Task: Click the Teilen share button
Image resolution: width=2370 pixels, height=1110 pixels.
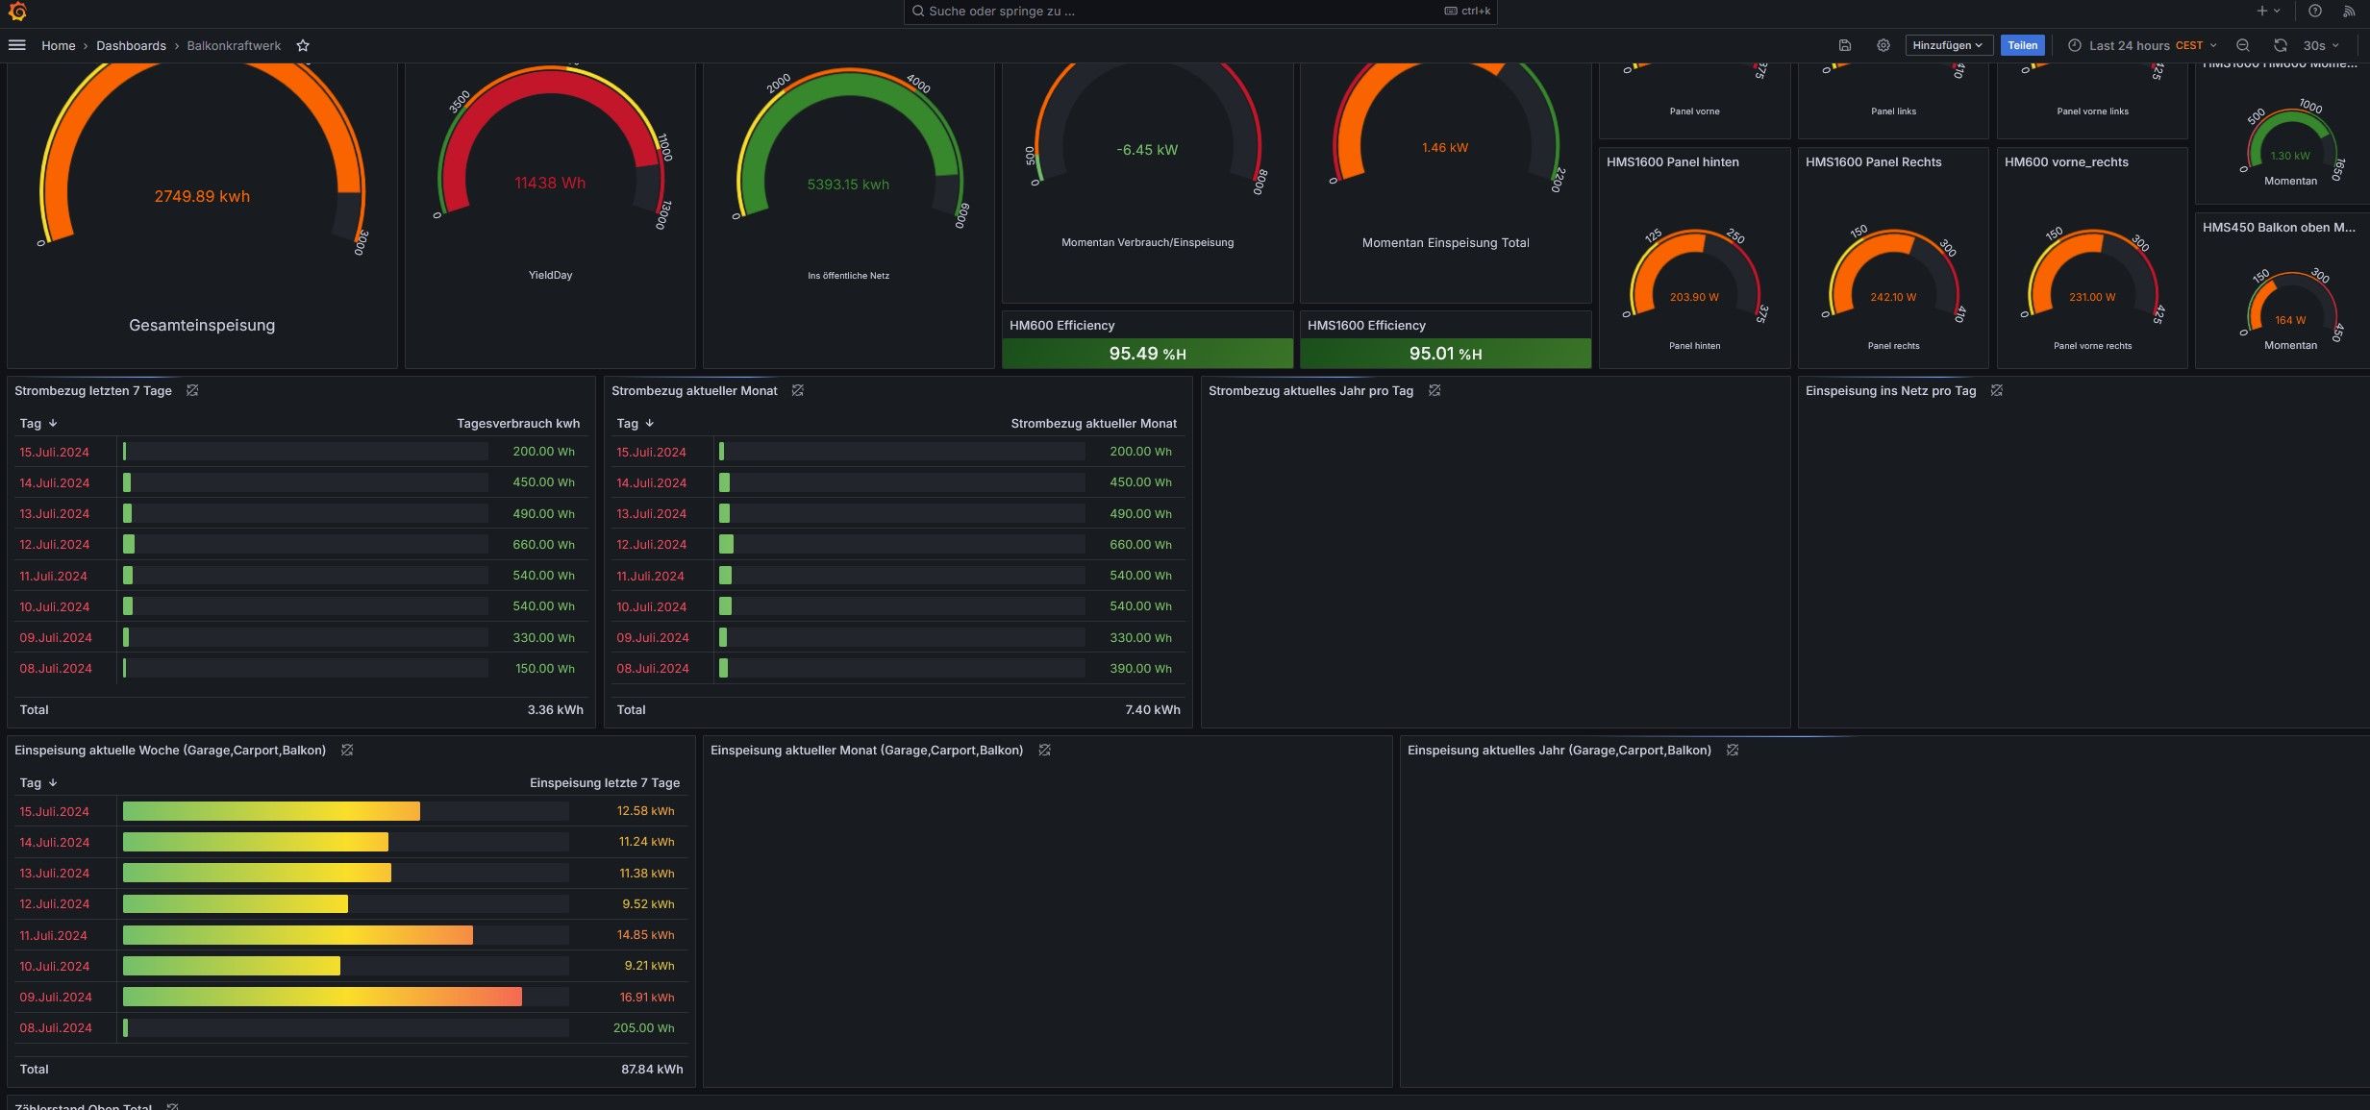Action: coord(2022,45)
